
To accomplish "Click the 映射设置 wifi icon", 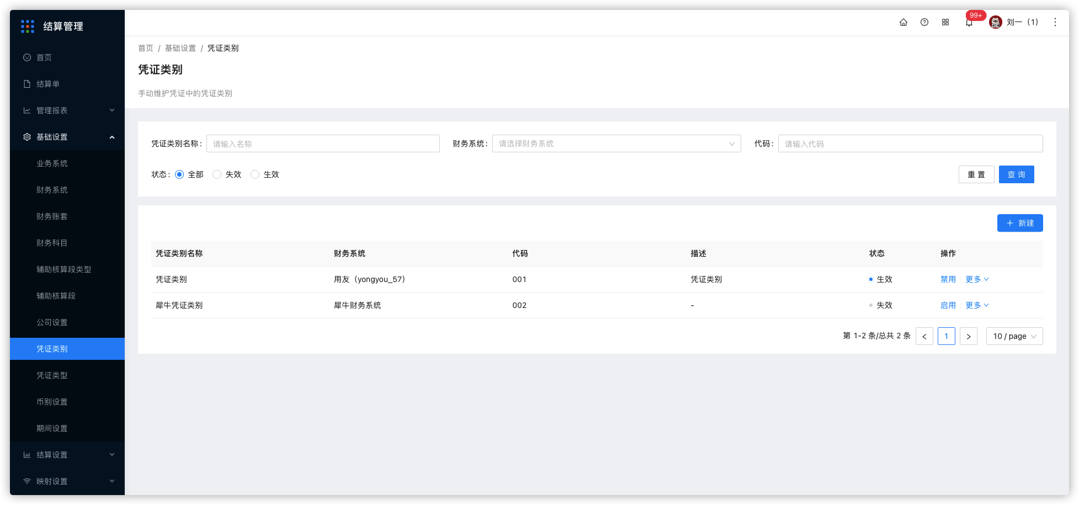I will click(x=27, y=481).
